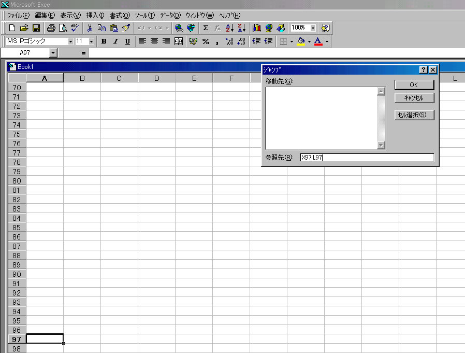Merge and center cells icon
Viewport: 465px width, 353px height.
coord(179,41)
